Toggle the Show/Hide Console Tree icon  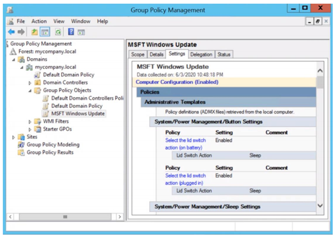[x=45, y=32]
